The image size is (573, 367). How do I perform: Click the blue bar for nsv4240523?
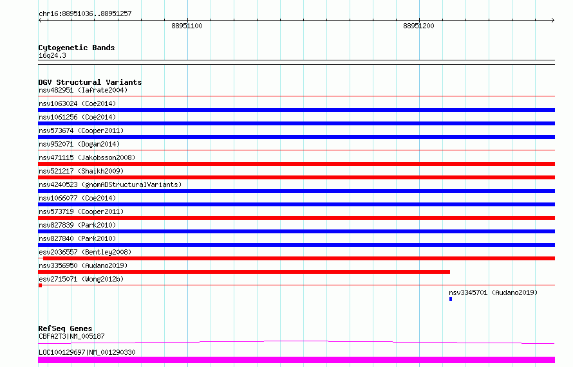[296, 191]
